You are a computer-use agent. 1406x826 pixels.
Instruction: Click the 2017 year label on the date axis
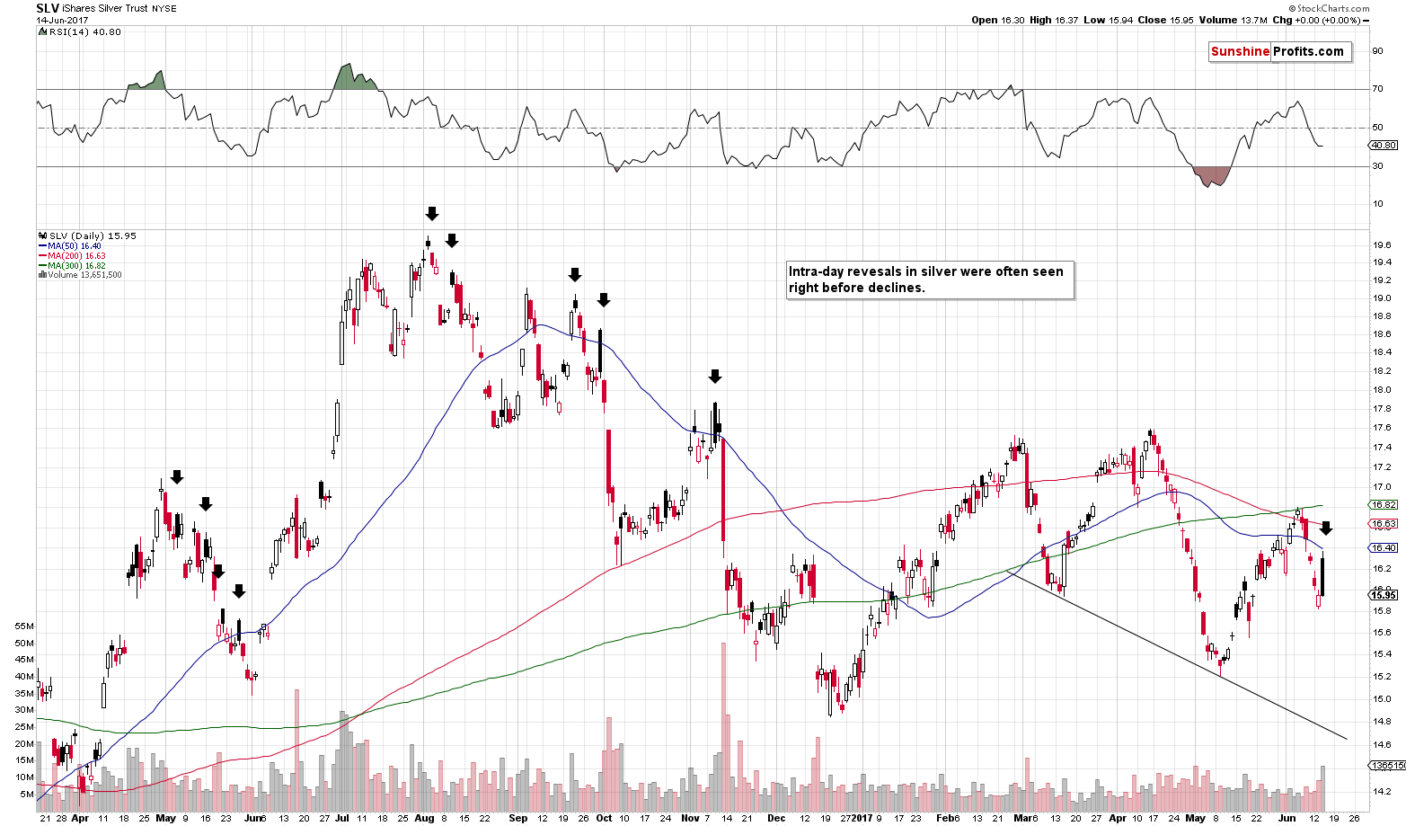click(862, 819)
